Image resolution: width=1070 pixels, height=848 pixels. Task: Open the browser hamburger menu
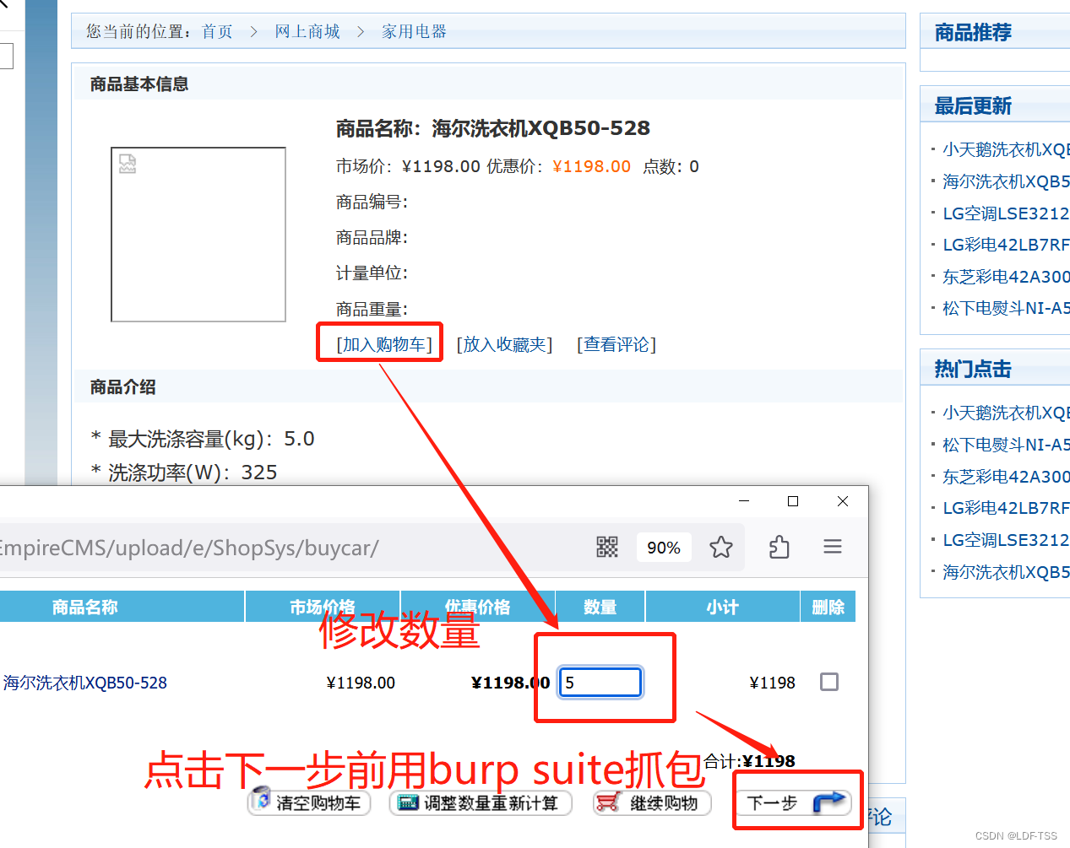[x=833, y=547]
